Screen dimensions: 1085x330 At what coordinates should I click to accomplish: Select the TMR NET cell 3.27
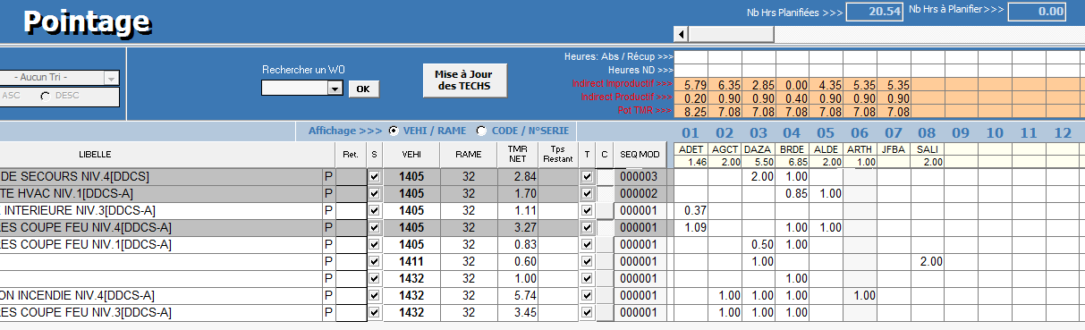click(517, 228)
